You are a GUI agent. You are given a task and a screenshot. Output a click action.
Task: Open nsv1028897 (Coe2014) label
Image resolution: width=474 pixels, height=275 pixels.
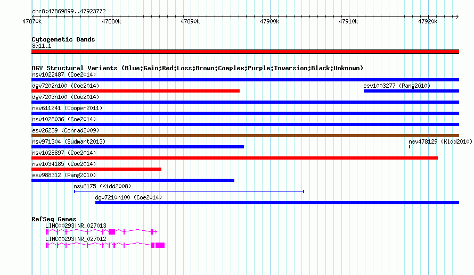64,153
